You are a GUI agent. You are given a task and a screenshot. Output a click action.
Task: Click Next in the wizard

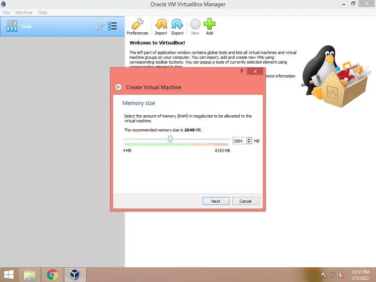coord(216,201)
